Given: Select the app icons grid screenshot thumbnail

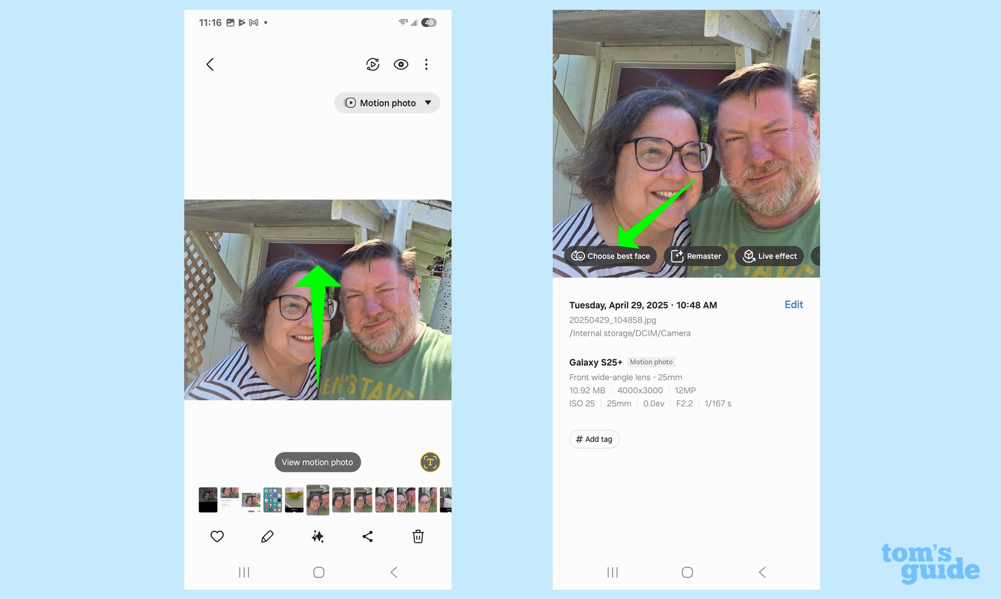Looking at the screenshot, I should [x=272, y=499].
